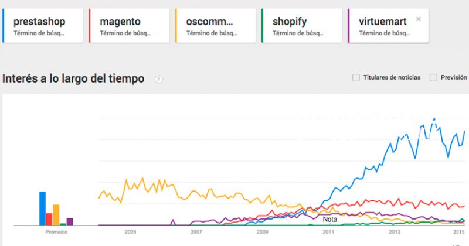Click the 2009 label on the time axis
Image resolution: width=469 pixels, height=246 pixels.
tap(263, 233)
